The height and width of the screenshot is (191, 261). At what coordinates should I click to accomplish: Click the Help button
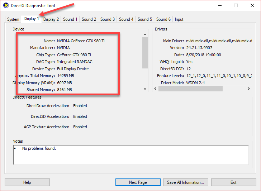pyautogui.click(x=27, y=182)
